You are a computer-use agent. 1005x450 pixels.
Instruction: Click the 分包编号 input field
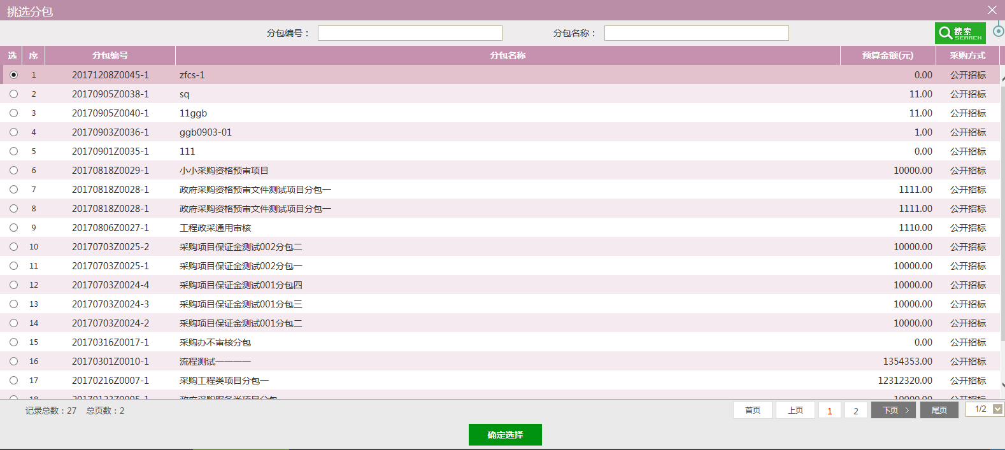click(410, 33)
